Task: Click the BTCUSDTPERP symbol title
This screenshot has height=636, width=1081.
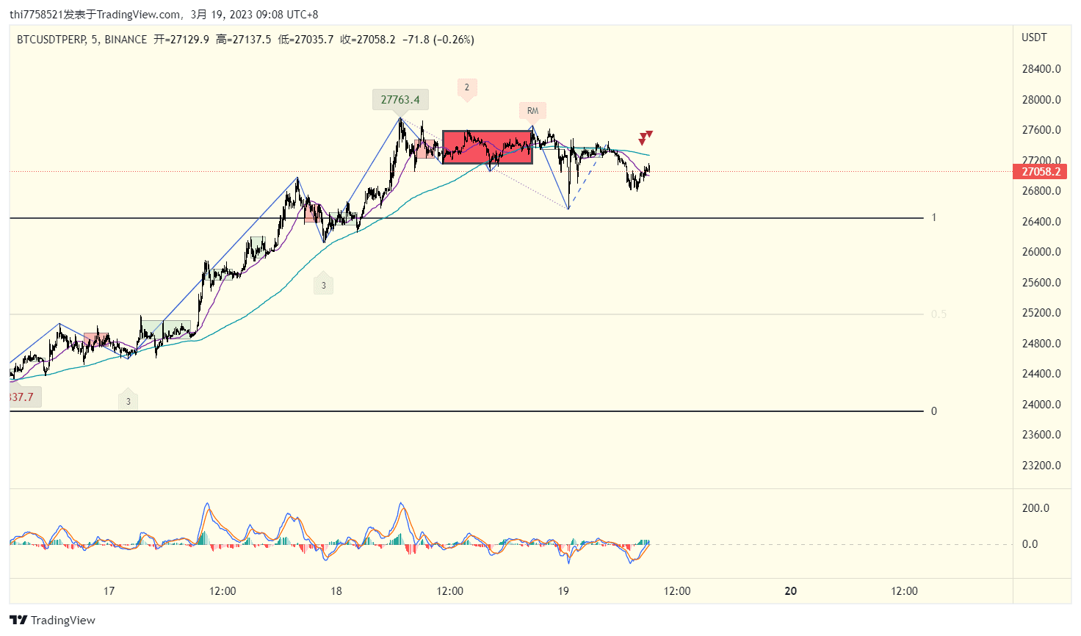Action: [x=51, y=40]
